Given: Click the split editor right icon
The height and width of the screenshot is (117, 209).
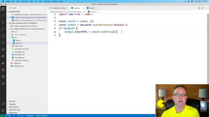Looking at the screenshot, I should pyautogui.click(x=202, y=8).
